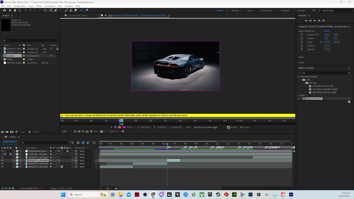Hide layer 6 BUGATTI video eye toggle
The image size is (354, 199).
[2, 167]
